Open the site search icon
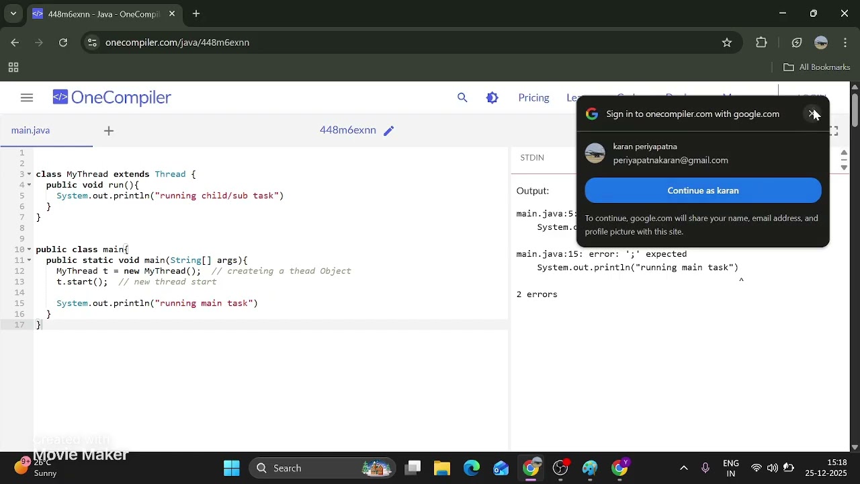This screenshot has height=484, width=860. tap(462, 98)
